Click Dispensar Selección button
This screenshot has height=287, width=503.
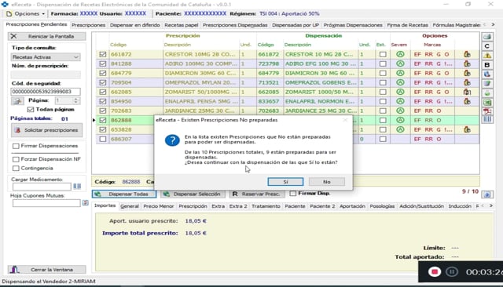[193, 194]
